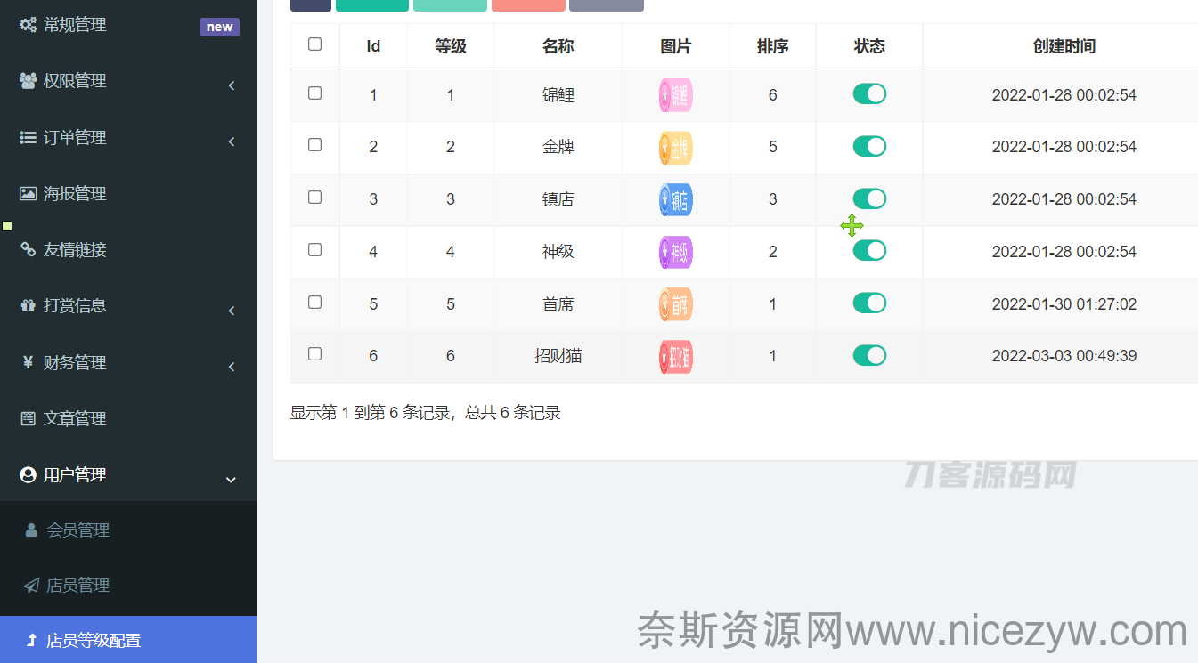Click the name cell 锦鲤
Viewport: 1198px width, 663px height.
pyautogui.click(x=558, y=95)
